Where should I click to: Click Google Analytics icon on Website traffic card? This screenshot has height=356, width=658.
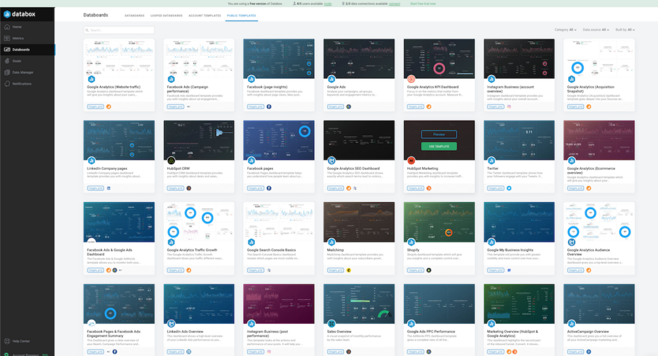pyautogui.click(x=109, y=106)
